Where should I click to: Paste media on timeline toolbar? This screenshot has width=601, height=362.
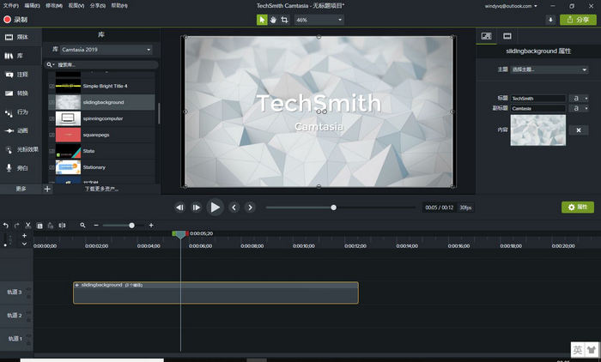[50, 226]
